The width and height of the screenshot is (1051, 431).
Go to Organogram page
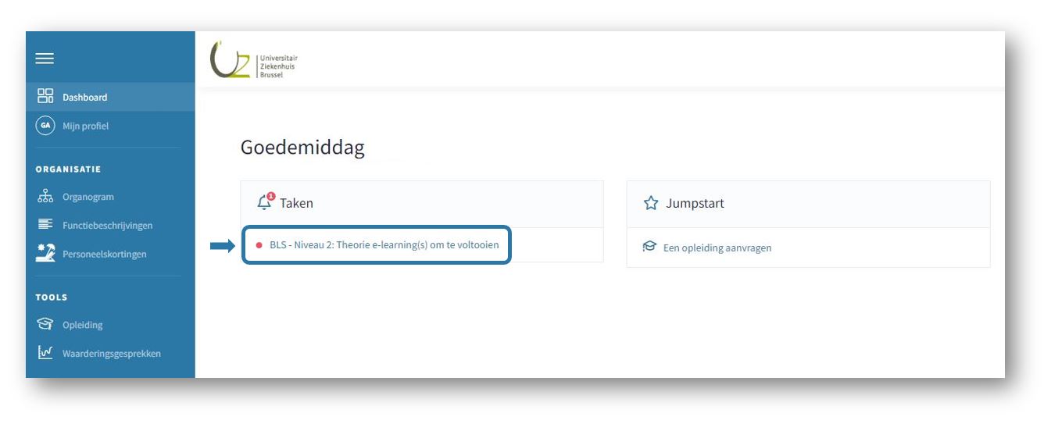88,197
